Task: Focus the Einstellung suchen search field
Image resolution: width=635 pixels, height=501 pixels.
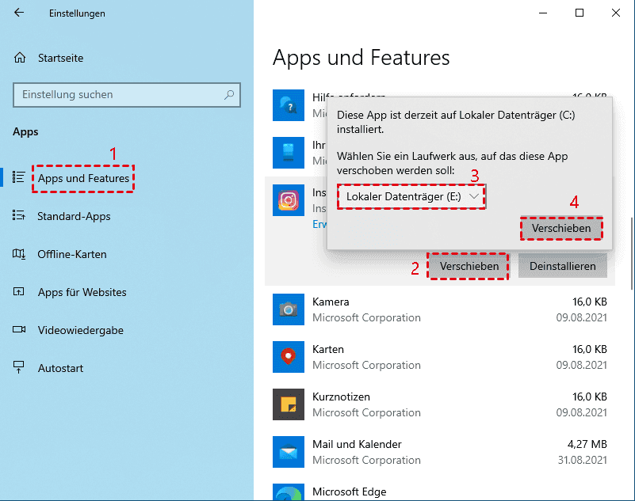Action: click(119, 95)
